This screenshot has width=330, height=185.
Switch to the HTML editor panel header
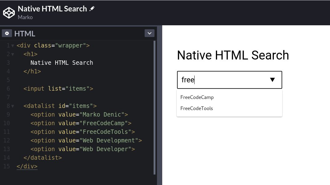[x=25, y=33]
